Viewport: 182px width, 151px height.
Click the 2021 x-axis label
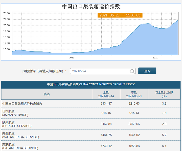(x=155, y=58)
